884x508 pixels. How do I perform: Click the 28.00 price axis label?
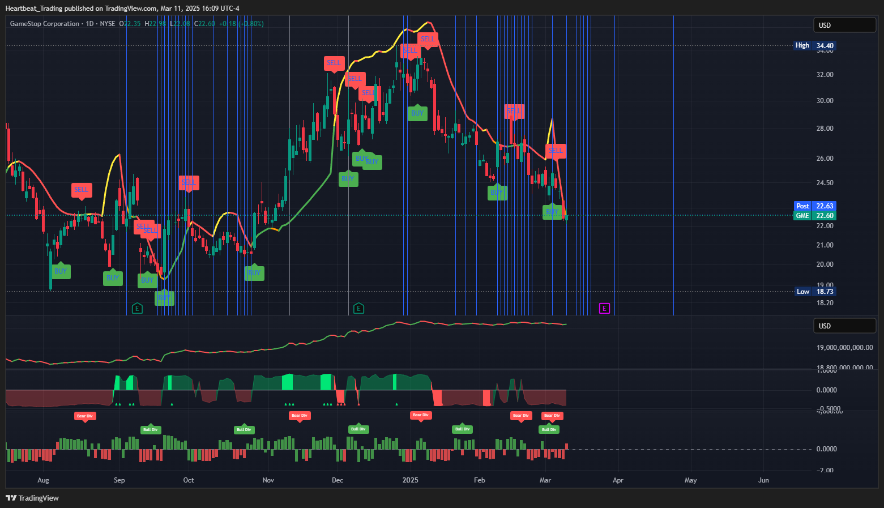pyautogui.click(x=825, y=129)
